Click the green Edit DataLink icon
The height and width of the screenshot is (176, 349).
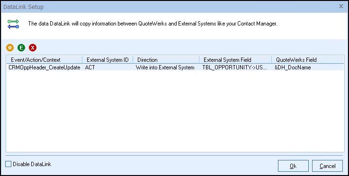[21, 48]
